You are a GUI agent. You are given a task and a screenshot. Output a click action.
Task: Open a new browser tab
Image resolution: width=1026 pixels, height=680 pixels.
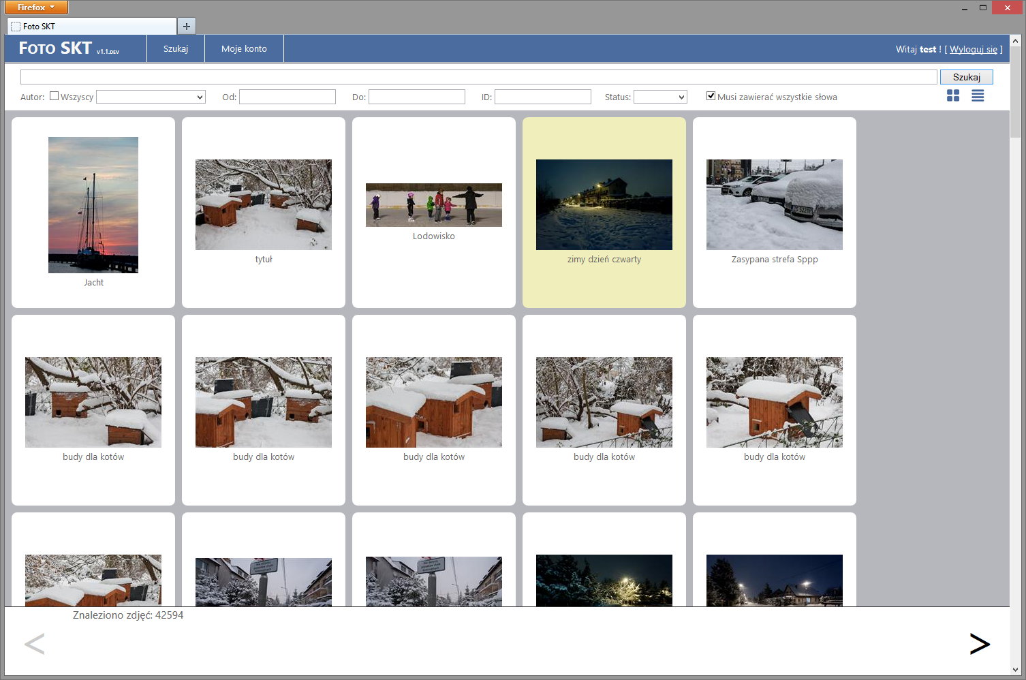pos(186,27)
